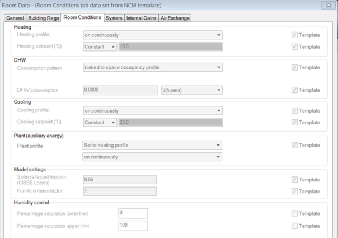Switch to the General tab
Viewport: 338px width, 238px height.
pyautogui.click(x=15, y=18)
